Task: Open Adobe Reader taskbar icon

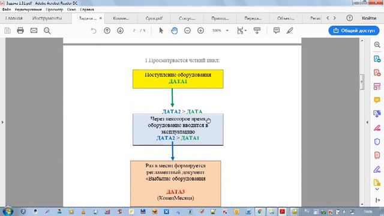Action: tap(283, 211)
